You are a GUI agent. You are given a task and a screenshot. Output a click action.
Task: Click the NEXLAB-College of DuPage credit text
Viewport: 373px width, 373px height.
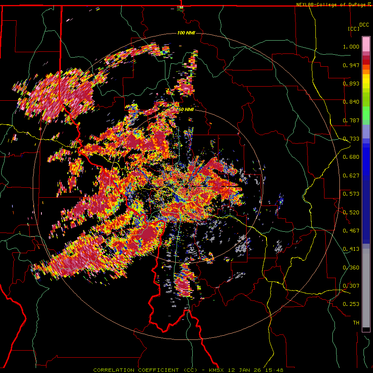pos(331,5)
